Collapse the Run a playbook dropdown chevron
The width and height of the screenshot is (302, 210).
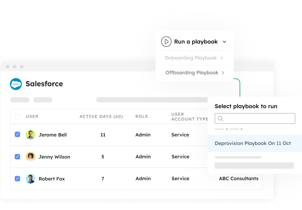point(224,42)
